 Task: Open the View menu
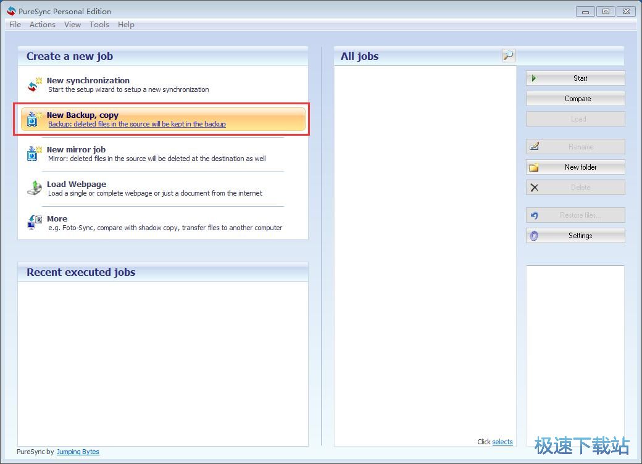[72, 25]
